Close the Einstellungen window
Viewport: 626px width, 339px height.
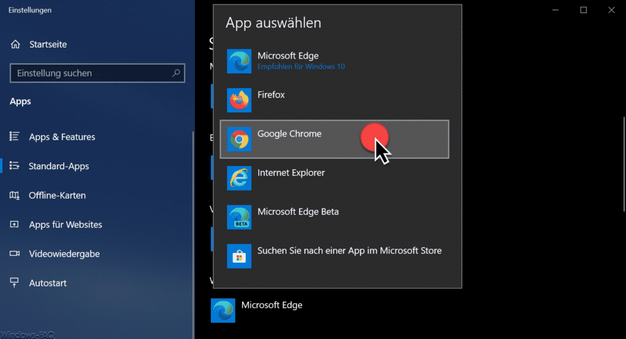[x=611, y=10]
